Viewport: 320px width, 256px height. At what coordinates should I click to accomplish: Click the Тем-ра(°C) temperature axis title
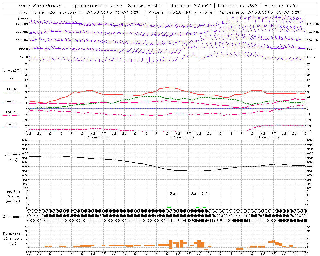pyautogui.click(x=12, y=71)
